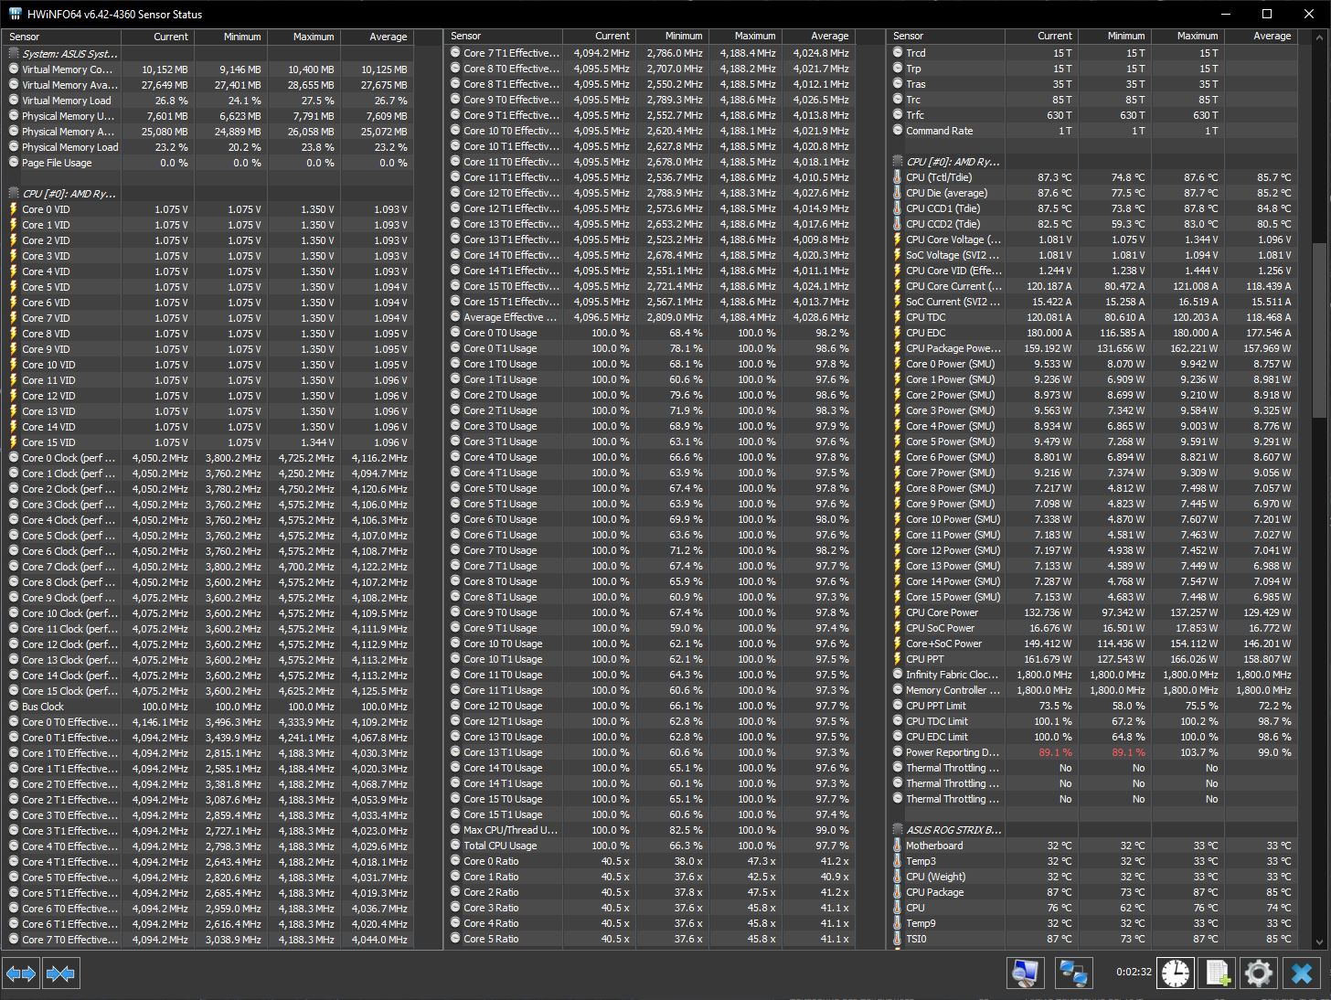Click the icon beside Virtual Memory Load
Image resolution: width=1331 pixels, height=1000 pixels.
tap(14, 101)
